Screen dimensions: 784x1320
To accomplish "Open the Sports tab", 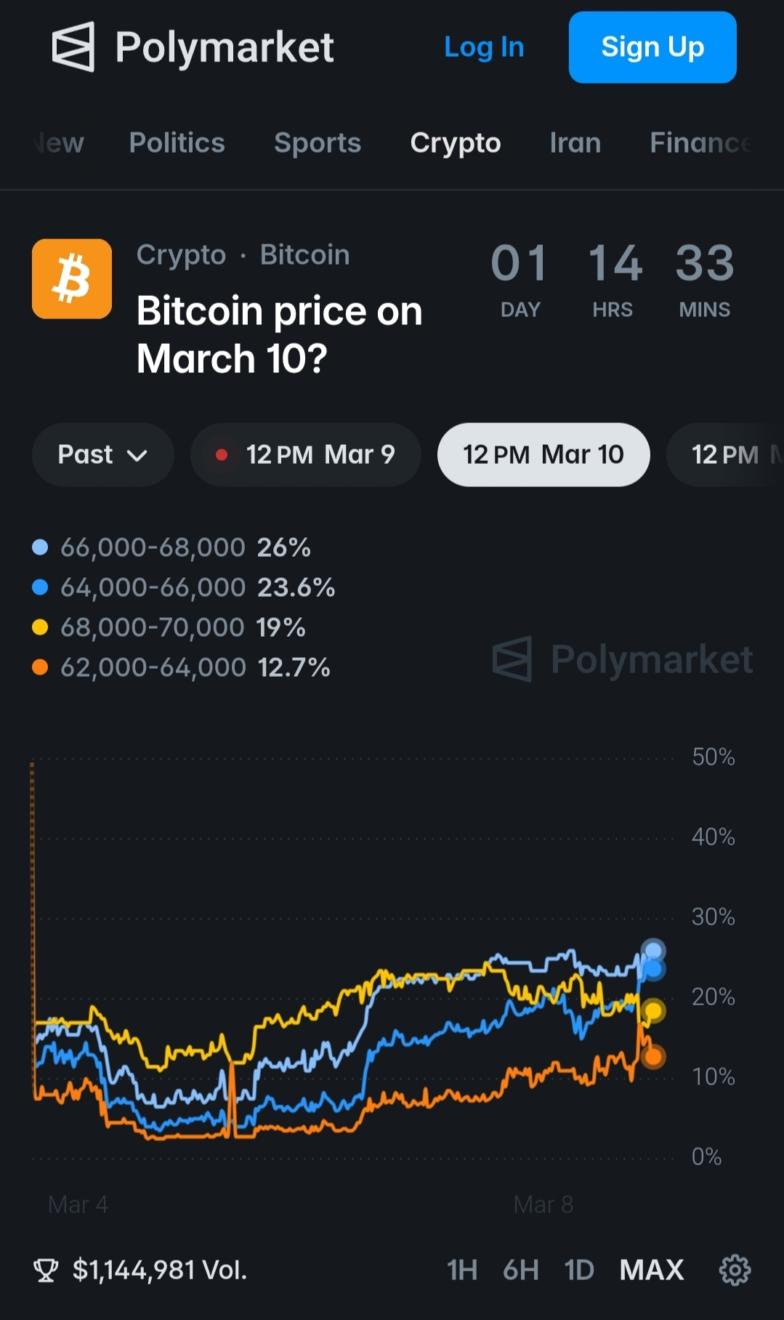I will 318,143.
